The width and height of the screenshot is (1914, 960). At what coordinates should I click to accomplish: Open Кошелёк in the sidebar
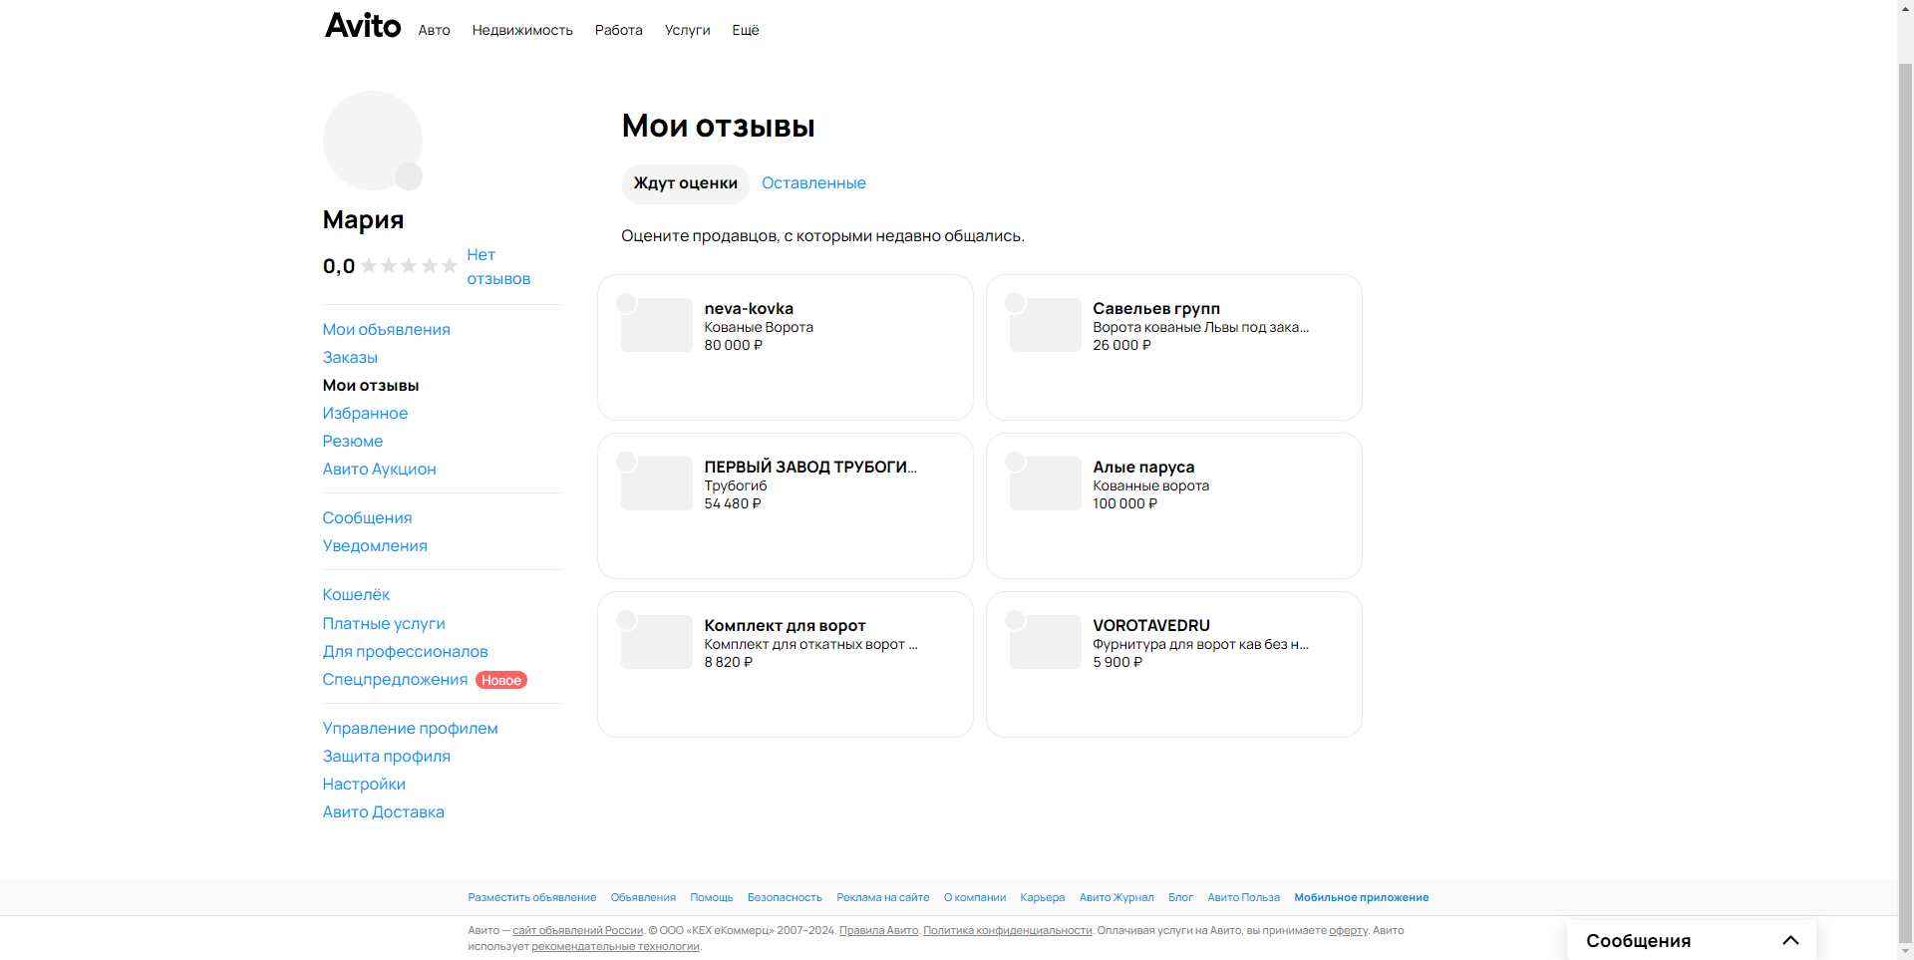[x=356, y=594]
